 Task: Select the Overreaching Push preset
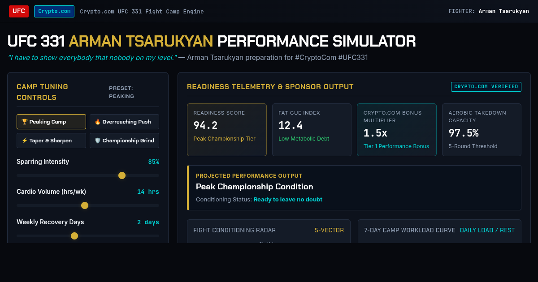[124, 122]
